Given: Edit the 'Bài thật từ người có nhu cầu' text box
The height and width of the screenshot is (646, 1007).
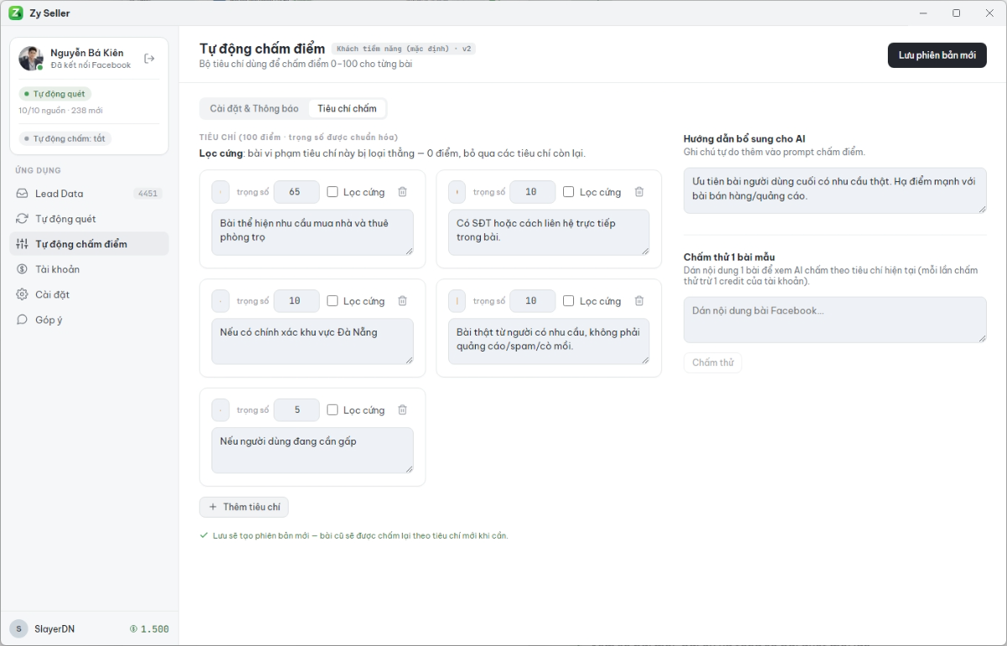Looking at the screenshot, I should [549, 341].
